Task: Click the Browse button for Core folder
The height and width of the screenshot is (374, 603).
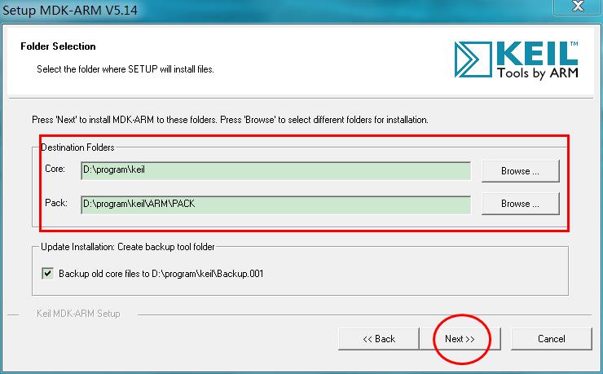Action: pos(521,171)
